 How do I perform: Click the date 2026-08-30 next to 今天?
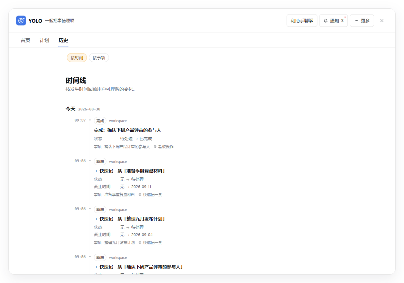tap(89, 109)
